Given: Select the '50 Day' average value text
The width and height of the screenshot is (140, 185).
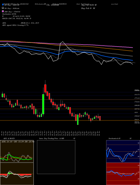Looking at the screenshot, I should (x=12, y=8).
